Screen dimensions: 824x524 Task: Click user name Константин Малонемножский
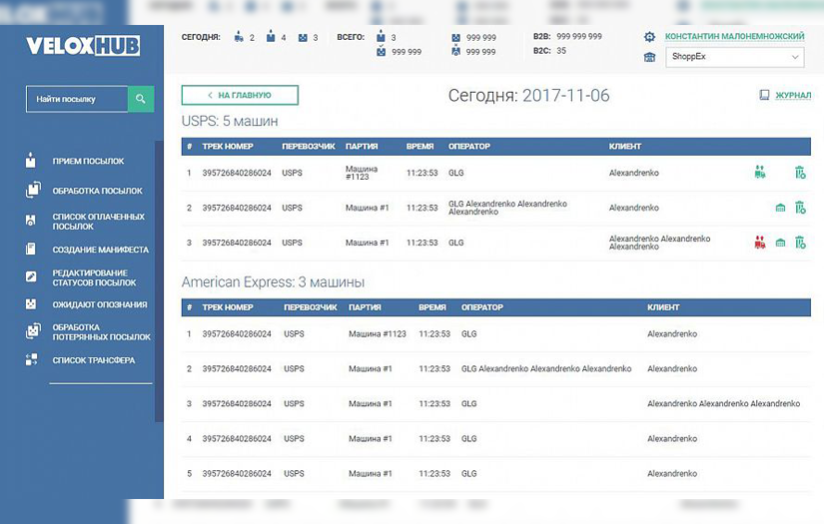[735, 36]
